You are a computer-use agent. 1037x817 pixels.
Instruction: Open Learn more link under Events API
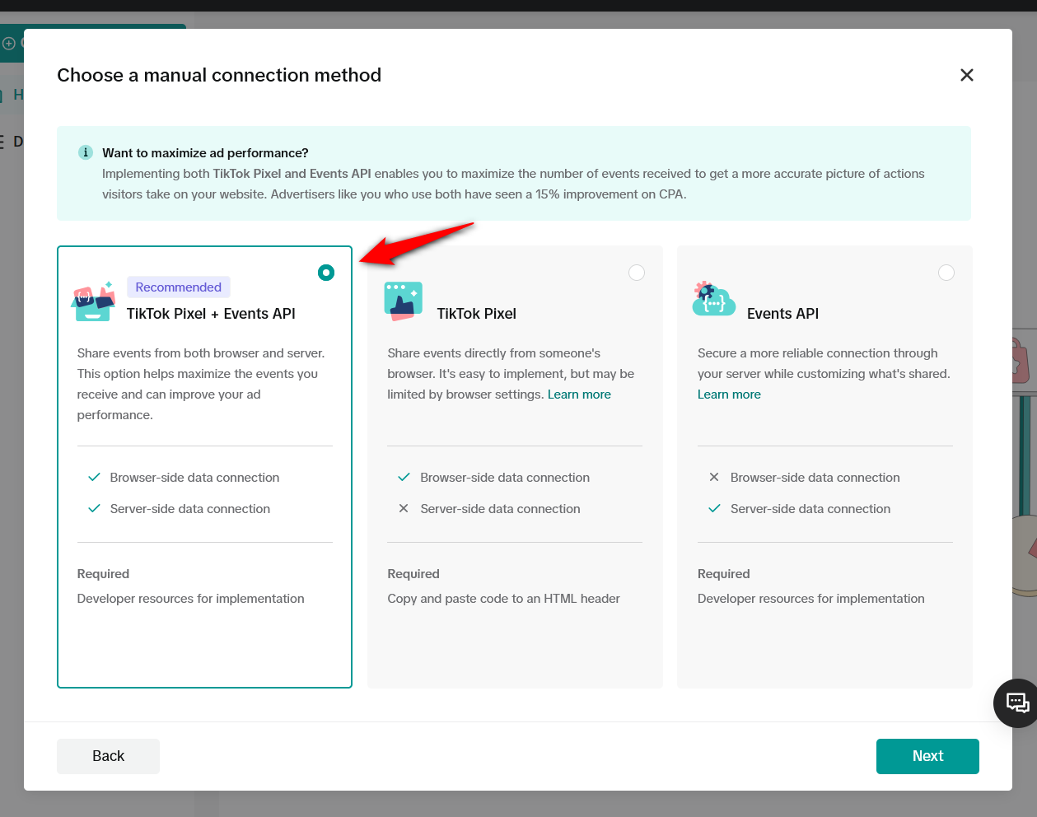[729, 394]
